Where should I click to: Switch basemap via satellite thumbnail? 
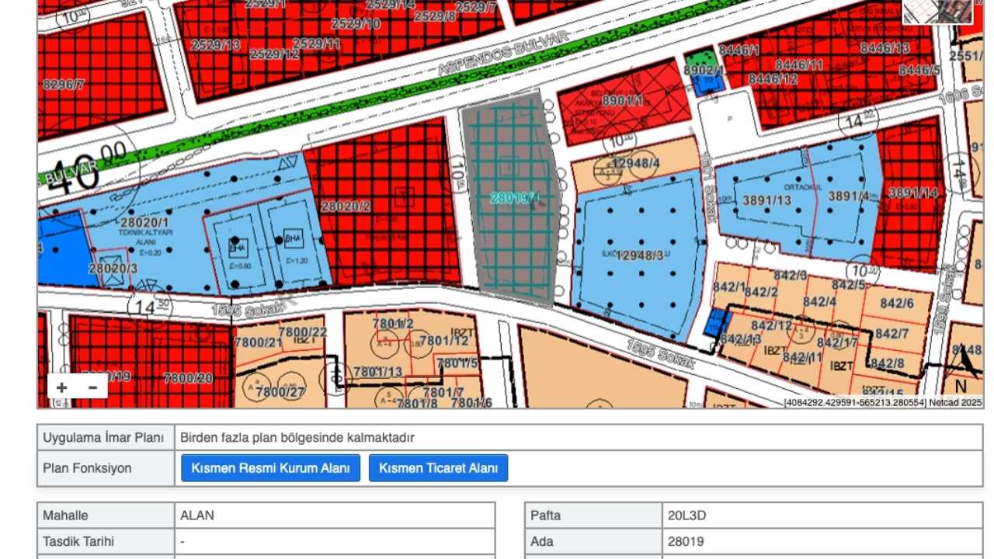coord(937,11)
